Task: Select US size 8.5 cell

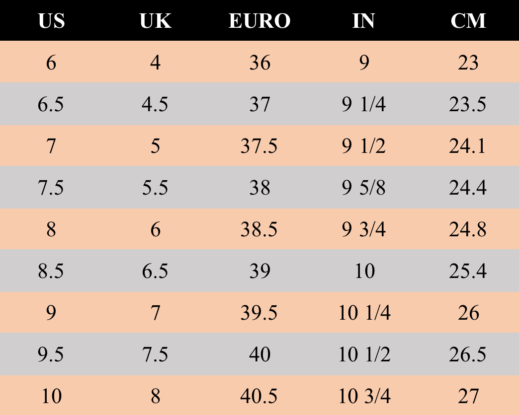Action: coord(51,272)
